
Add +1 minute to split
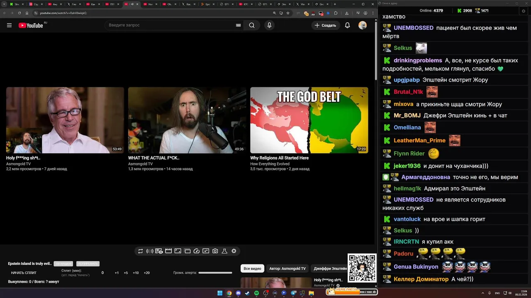pyautogui.click(x=117, y=273)
